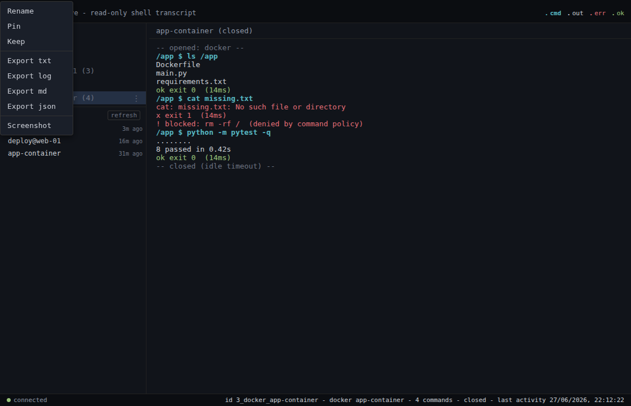Click the requirements.txt output line
631x406 pixels.
[x=191, y=82]
